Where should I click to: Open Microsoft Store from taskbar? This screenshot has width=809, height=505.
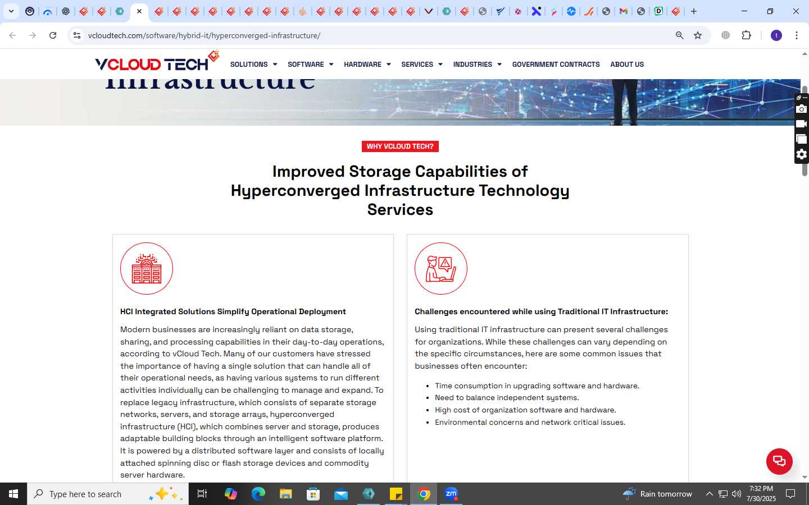(313, 494)
